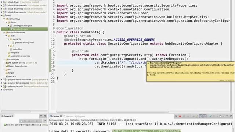Select DemoConfig.java in package explorer
The image size is (235, 132).
pyautogui.click(x=24, y=29)
